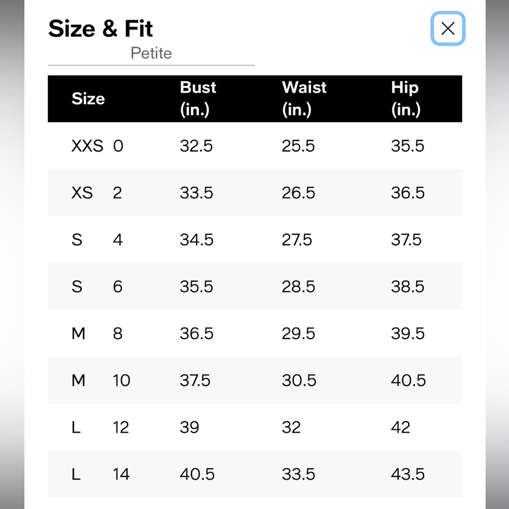Click the Hip (in.) column header
This screenshot has width=509, height=509.
click(405, 98)
